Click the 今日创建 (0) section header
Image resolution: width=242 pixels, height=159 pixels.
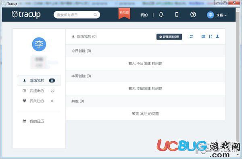145,51
